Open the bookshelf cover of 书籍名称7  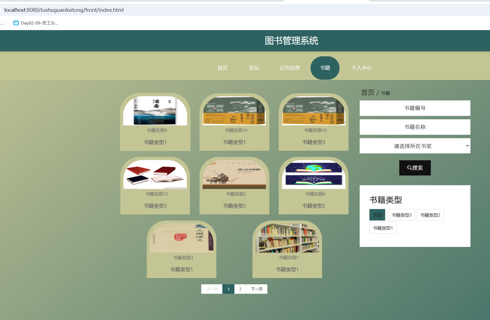[287, 238]
